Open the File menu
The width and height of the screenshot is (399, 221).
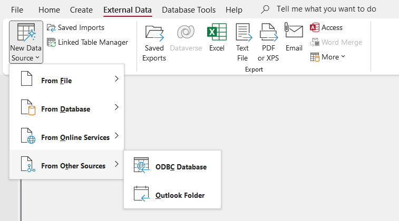(x=17, y=9)
